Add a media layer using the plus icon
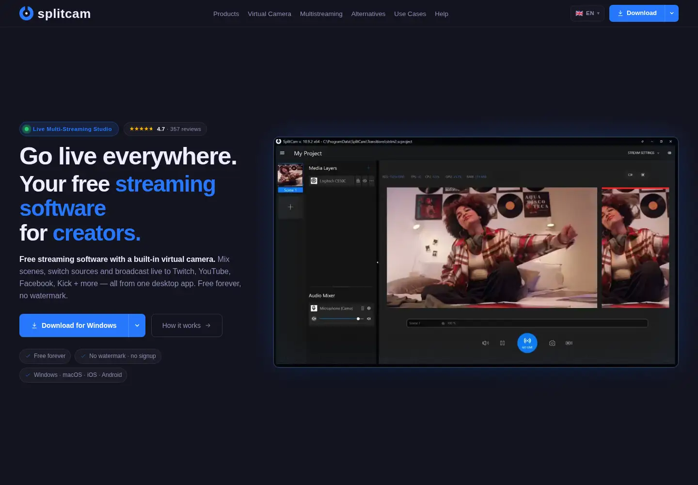This screenshot has height=485, width=698. click(368, 168)
